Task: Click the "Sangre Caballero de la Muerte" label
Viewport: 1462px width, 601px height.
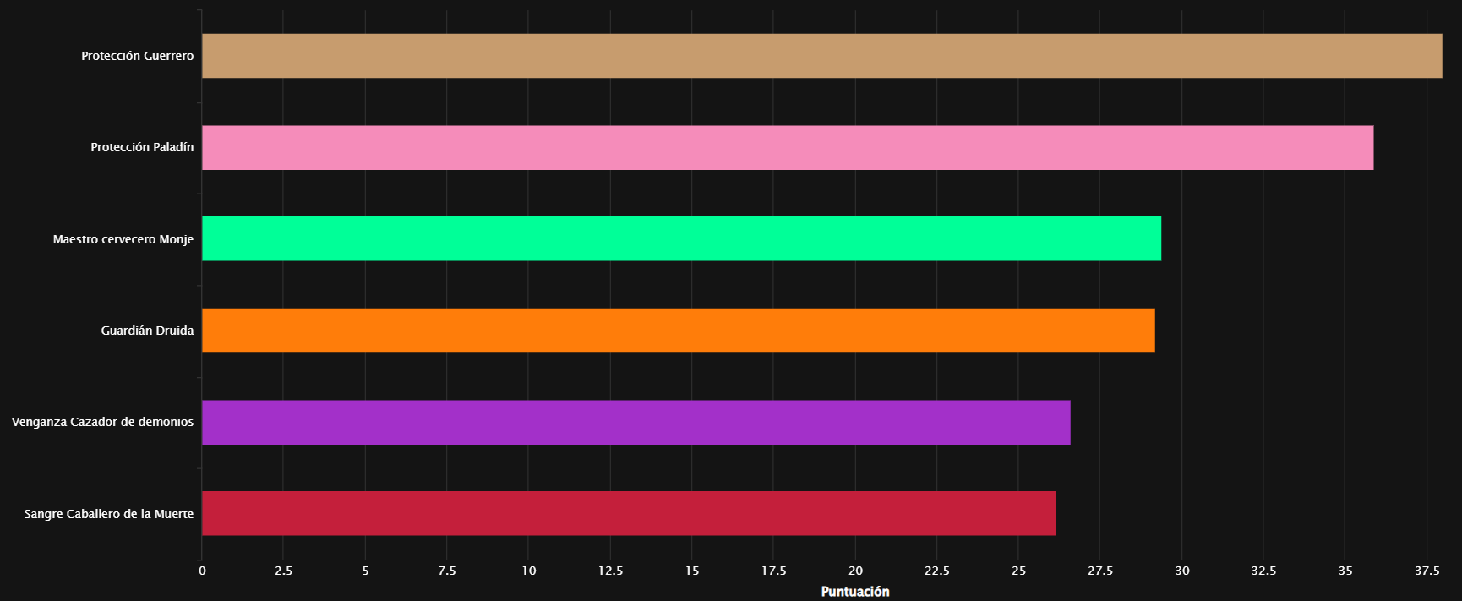Action: pos(108,514)
